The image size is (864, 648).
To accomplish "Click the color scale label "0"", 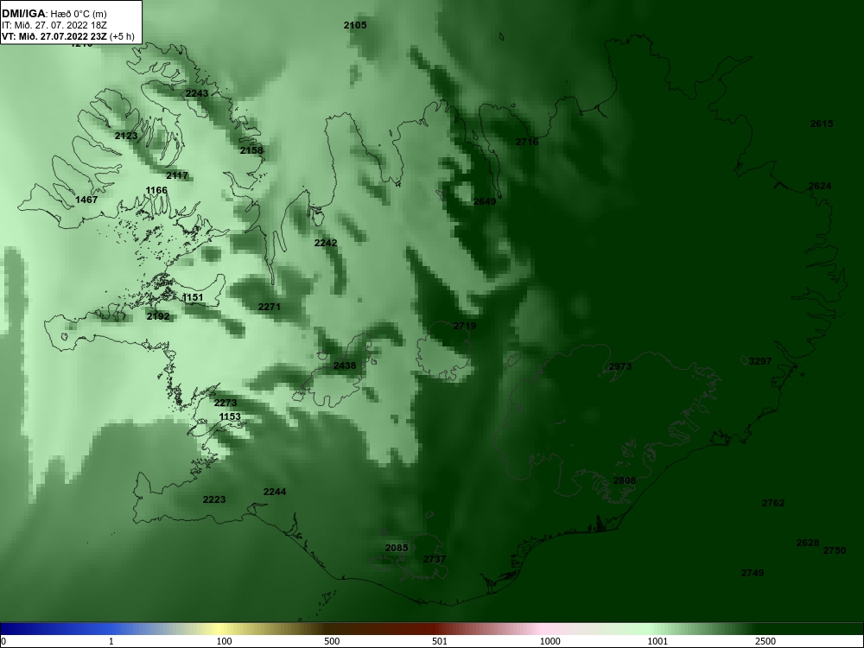I will click(3, 641).
